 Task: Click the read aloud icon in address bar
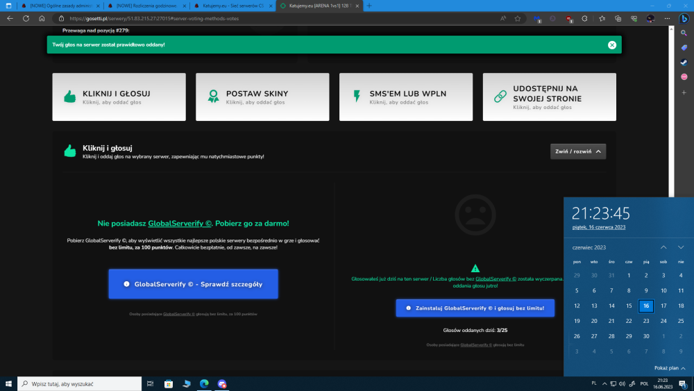point(503,19)
